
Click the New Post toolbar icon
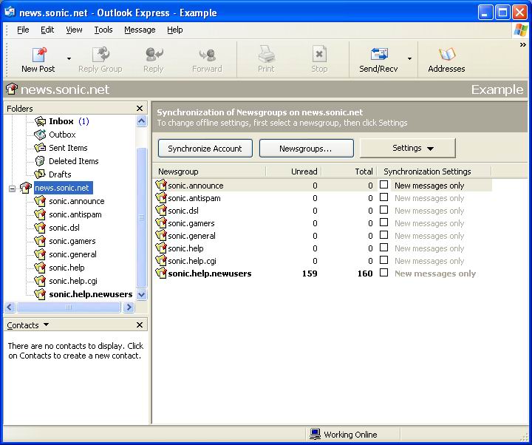38,54
